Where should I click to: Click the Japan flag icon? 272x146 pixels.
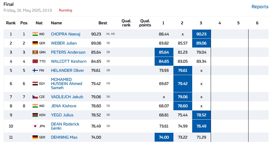pyautogui.click(x=35, y=126)
